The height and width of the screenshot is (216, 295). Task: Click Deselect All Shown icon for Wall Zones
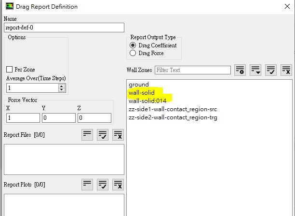(286, 70)
